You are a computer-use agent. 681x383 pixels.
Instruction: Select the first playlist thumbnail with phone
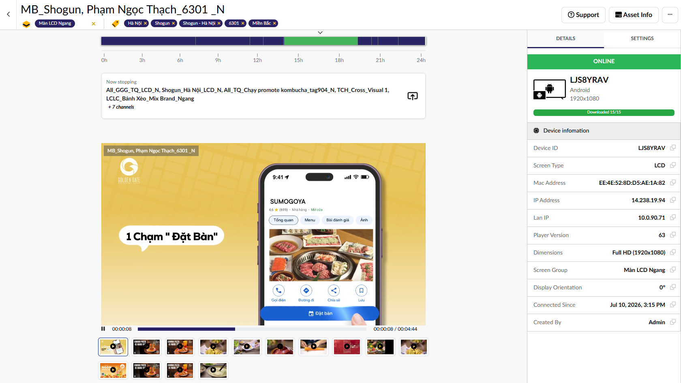(x=113, y=347)
